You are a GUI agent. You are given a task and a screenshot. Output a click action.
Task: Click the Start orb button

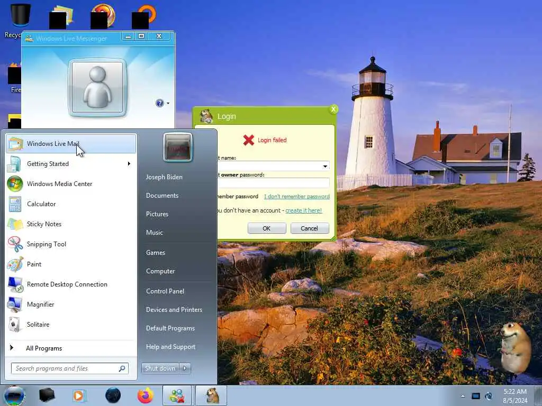pos(14,395)
